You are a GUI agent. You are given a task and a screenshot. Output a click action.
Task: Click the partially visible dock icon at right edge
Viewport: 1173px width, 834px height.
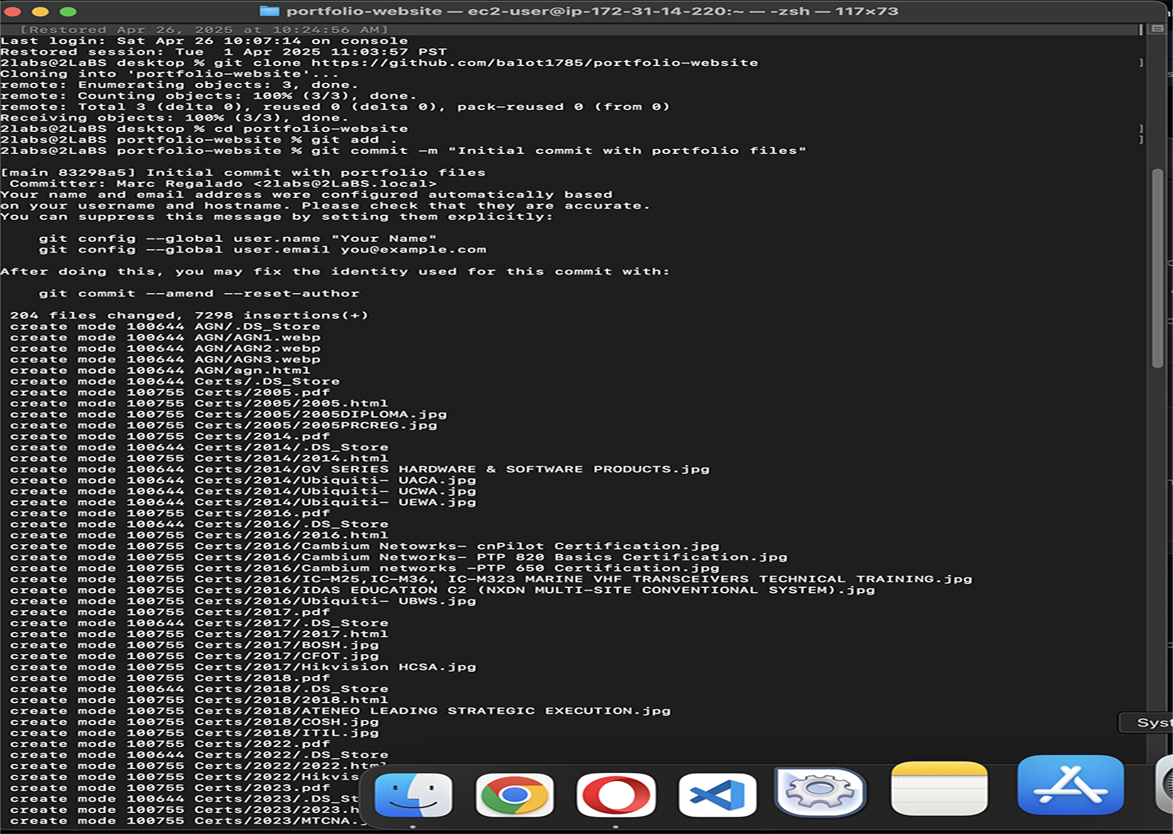click(1165, 785)
